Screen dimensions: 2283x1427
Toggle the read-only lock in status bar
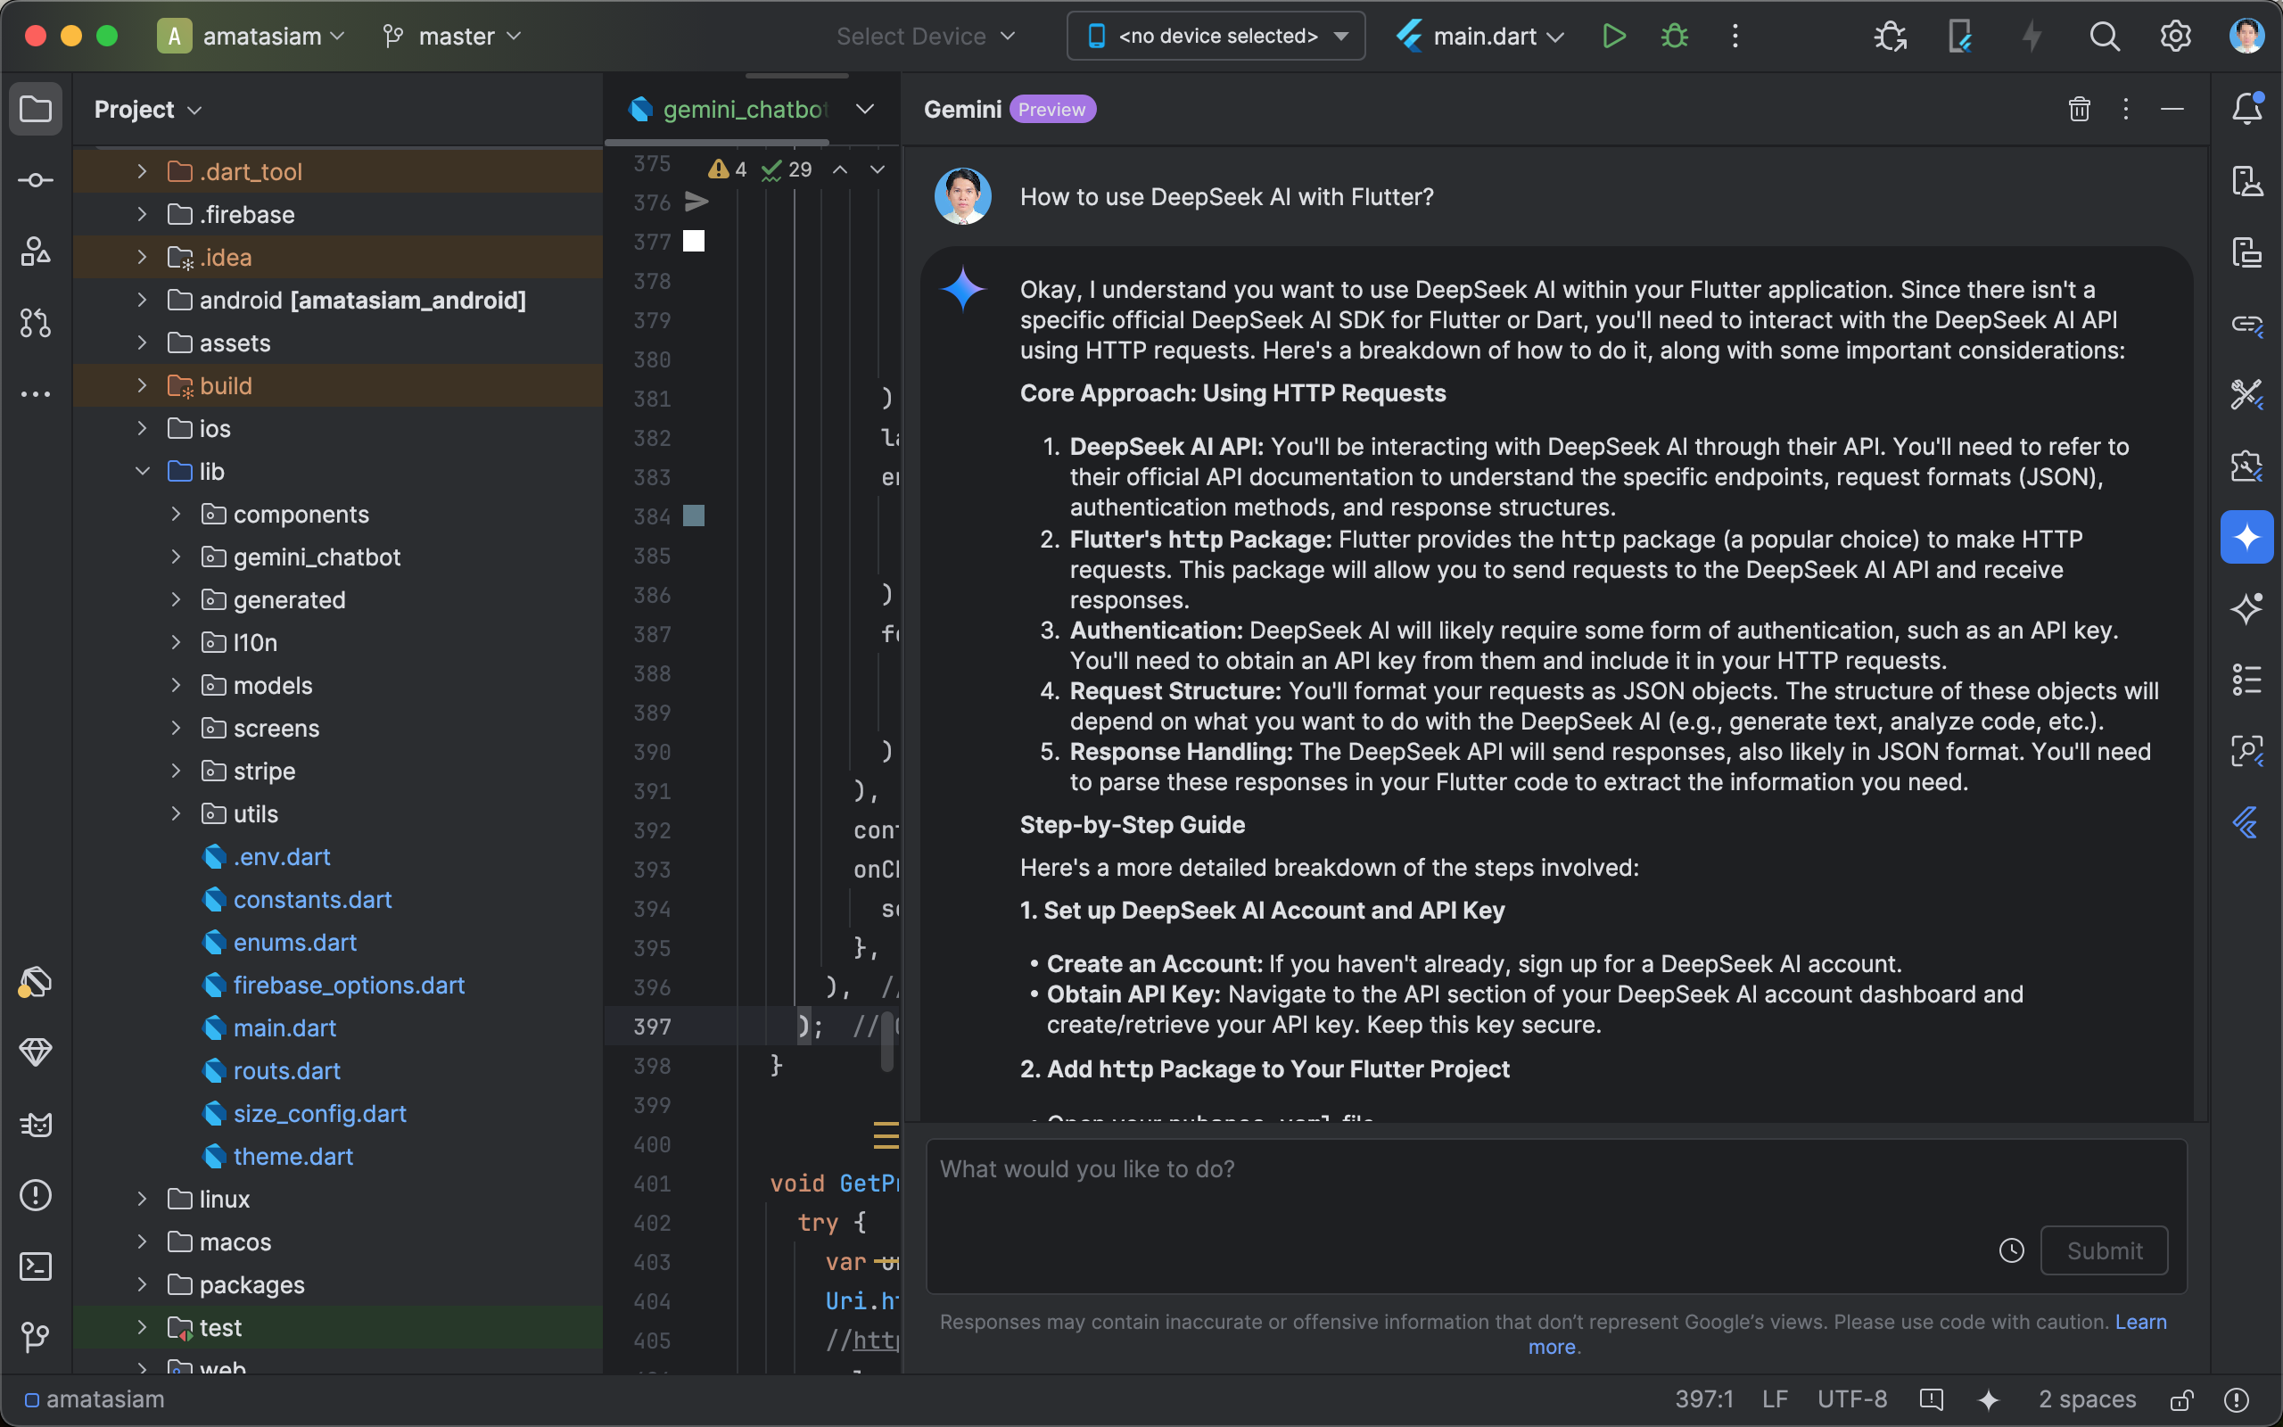(2181, 1399)
